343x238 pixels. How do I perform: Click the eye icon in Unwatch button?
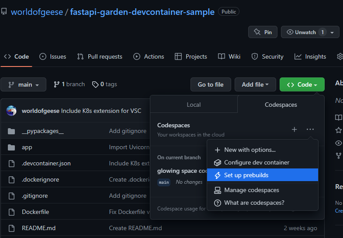tap(290, 32)
